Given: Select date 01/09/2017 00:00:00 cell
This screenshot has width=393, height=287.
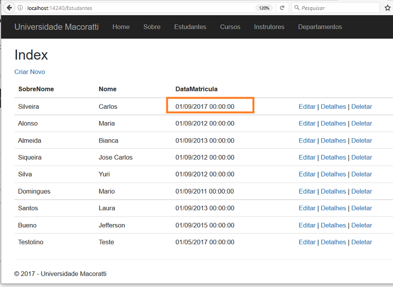Looking at the screenshot, I should (x=205, y=106).
